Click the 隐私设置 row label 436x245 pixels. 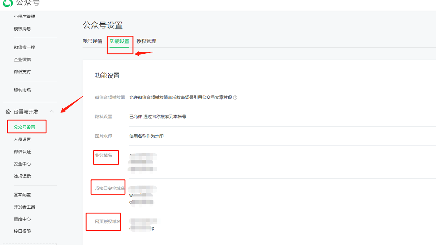tap(104, 117)
